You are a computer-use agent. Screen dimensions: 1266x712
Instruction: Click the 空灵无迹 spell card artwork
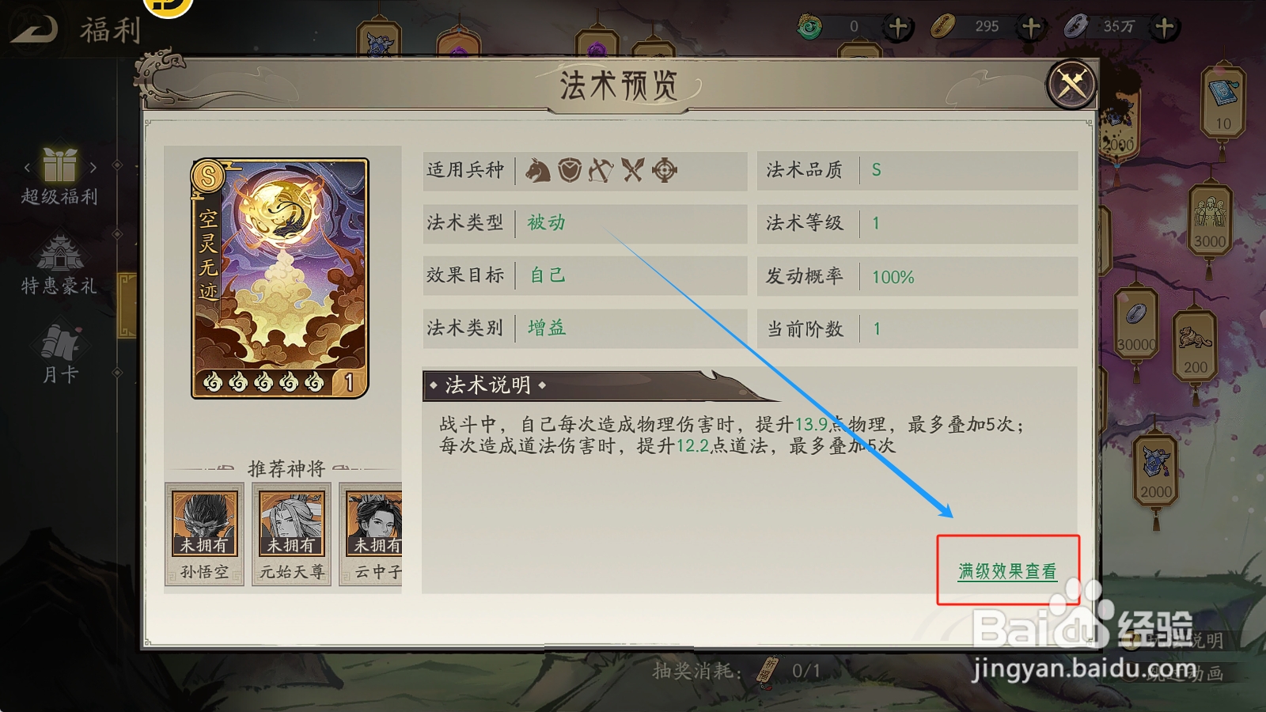point(280,278)
